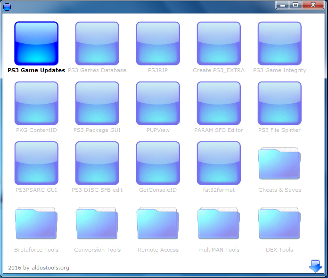Click the fat32format label

[x=219, y=190]
